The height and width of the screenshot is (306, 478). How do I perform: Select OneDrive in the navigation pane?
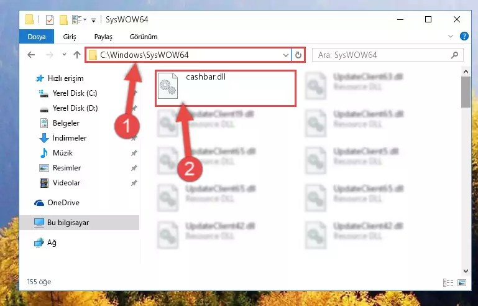tap(57, 203)
